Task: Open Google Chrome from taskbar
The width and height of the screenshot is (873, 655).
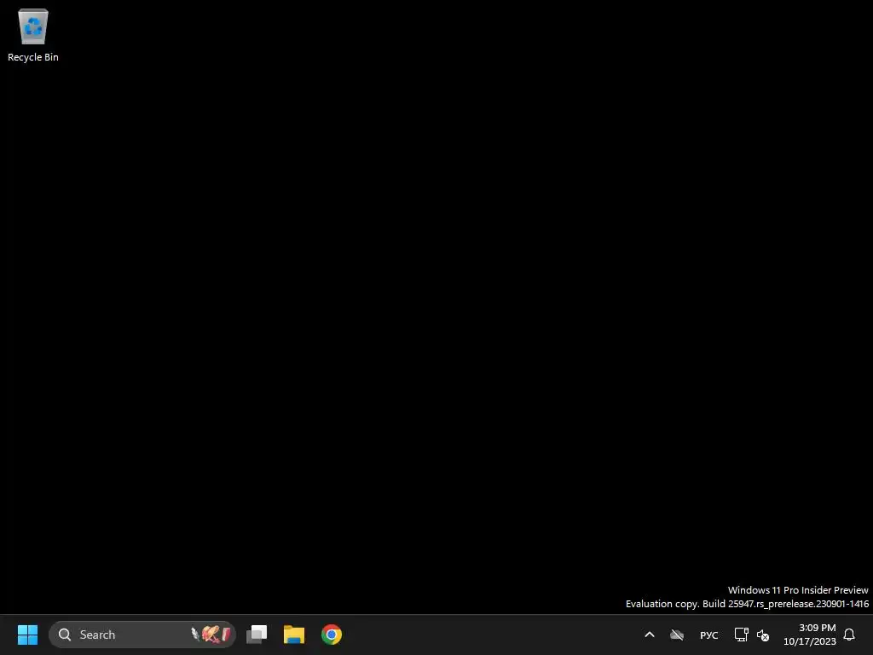Action: click(x=332, y=635)
